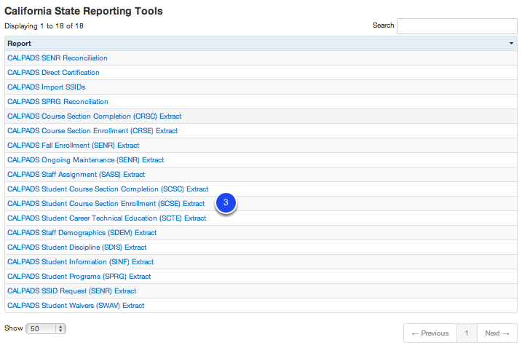The width and height of the screenshot is (522, 348).
Task: Open Course Section Completion (CRSC) Extract
Action: click(x=94, y=116)
